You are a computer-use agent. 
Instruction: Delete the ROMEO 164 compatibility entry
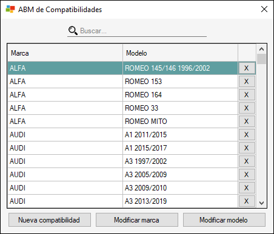[x=247, y=95]
